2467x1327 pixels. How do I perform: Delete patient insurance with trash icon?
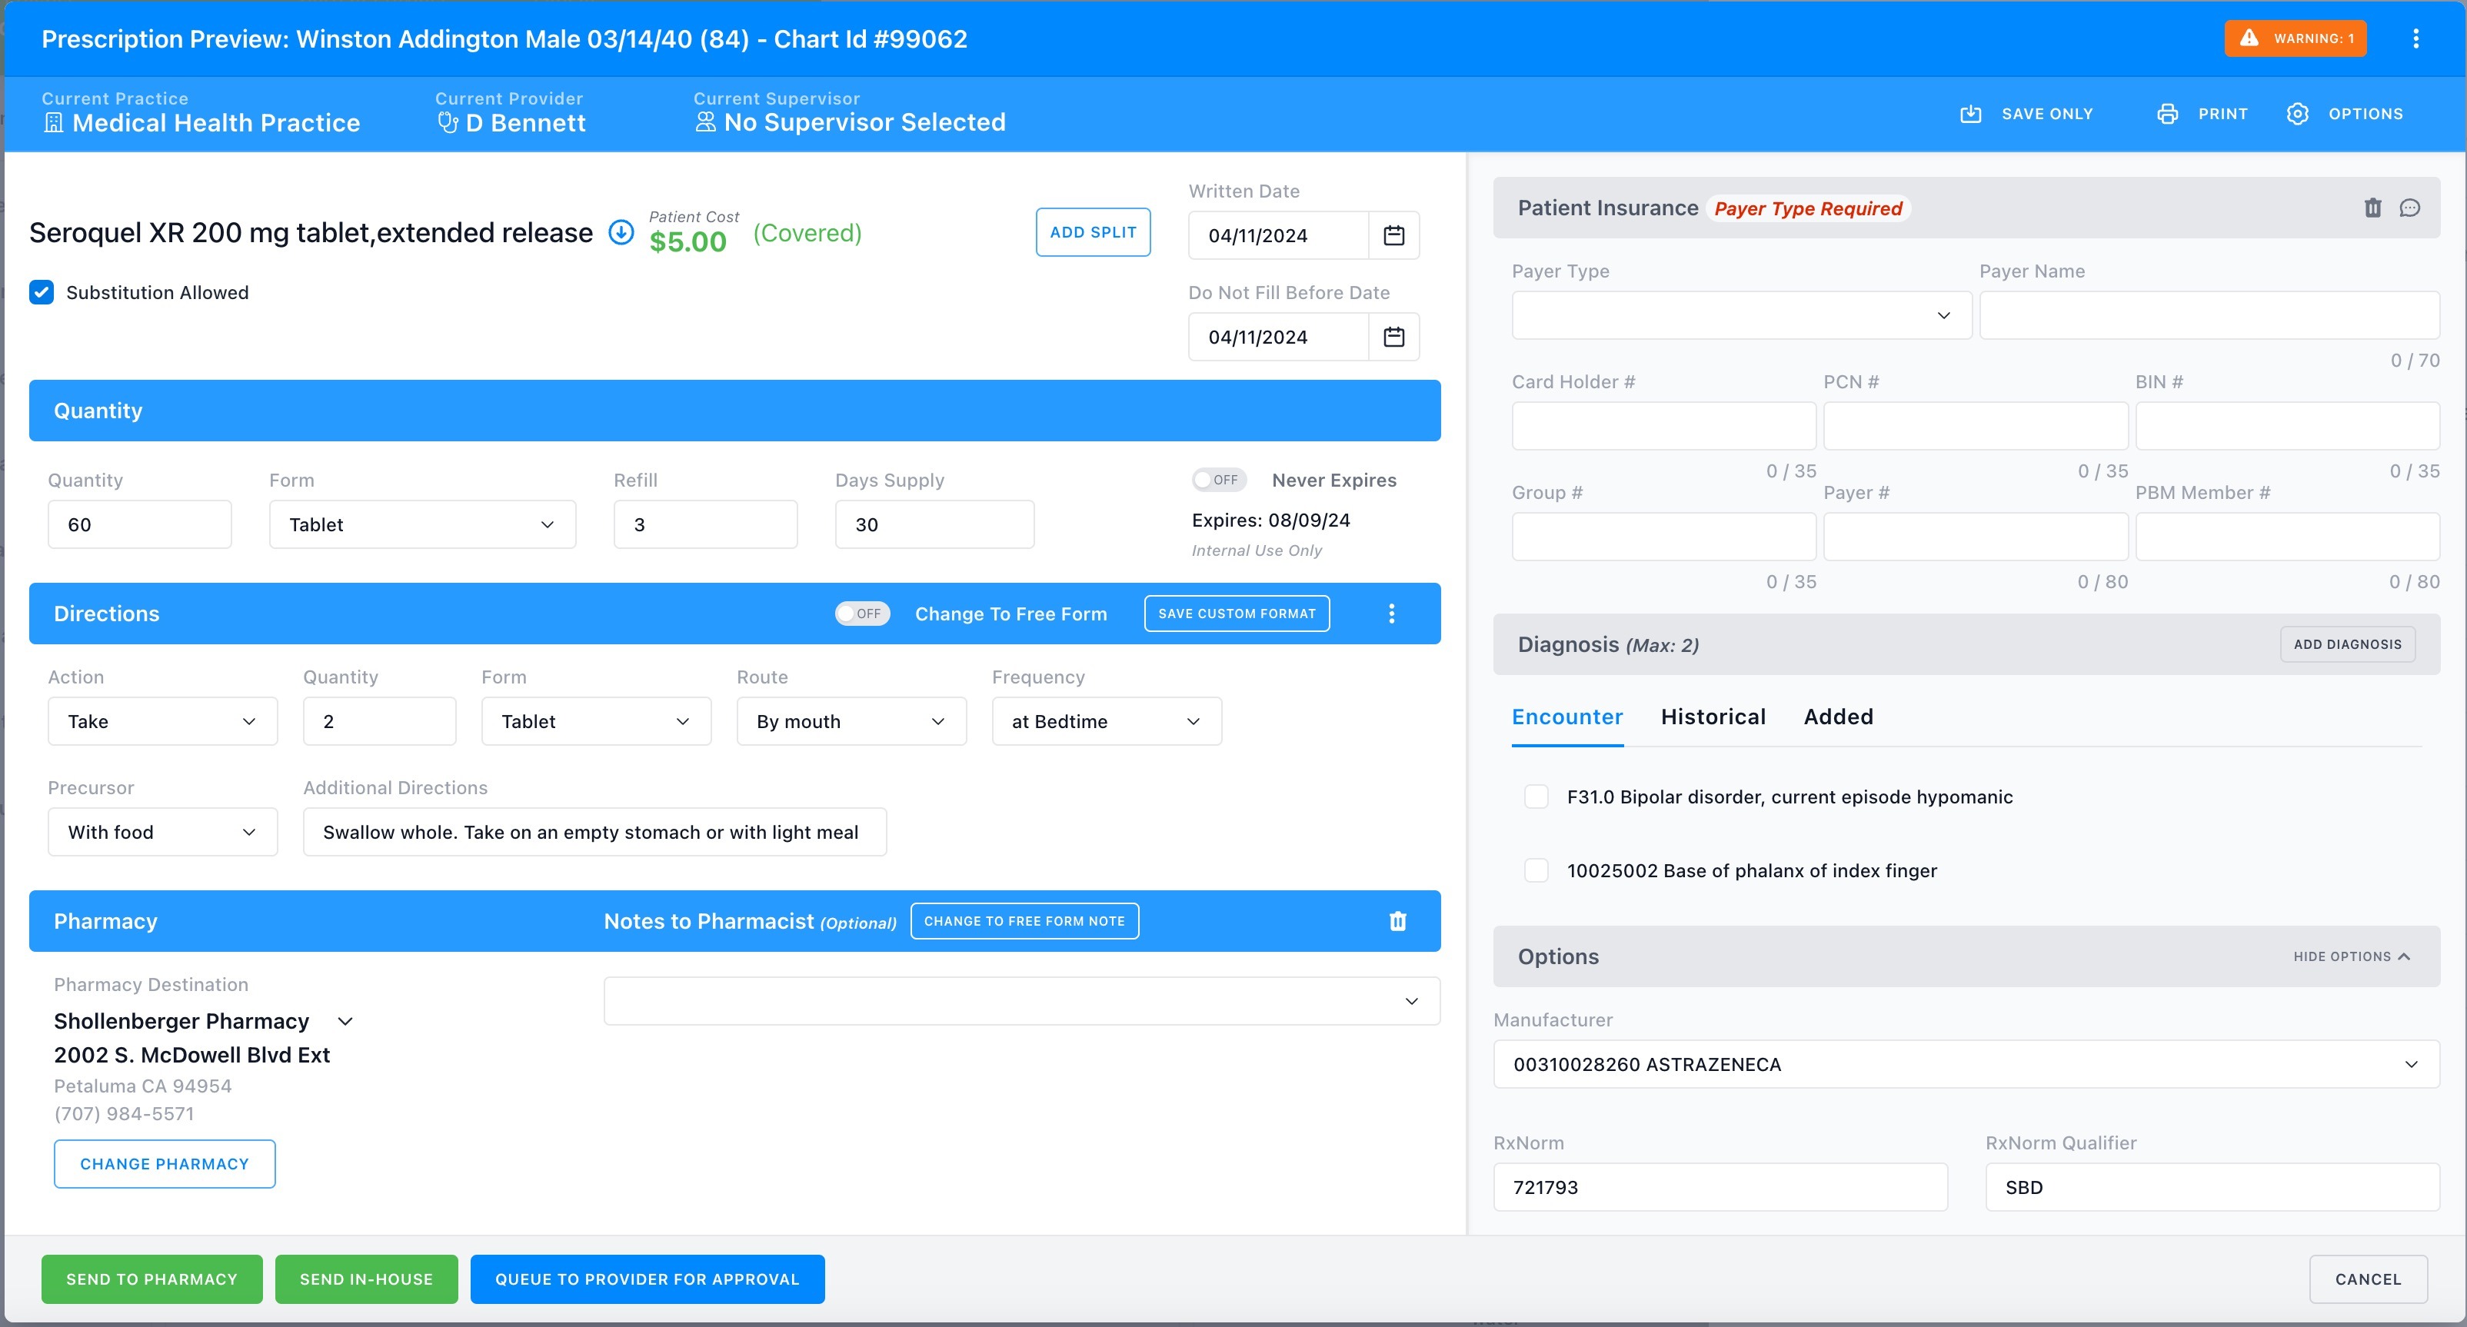2372,208
